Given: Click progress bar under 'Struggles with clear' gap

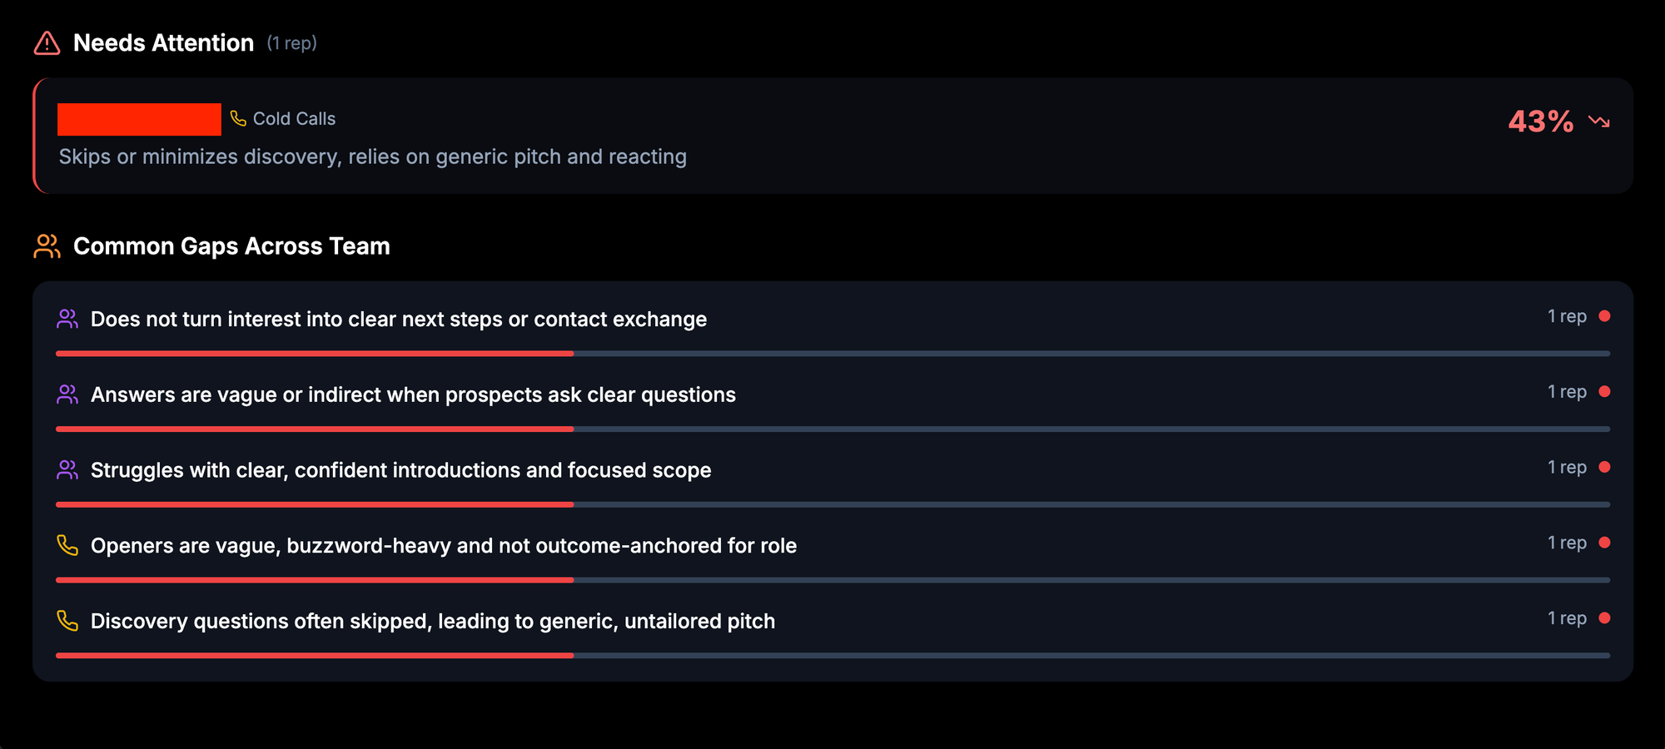Looking at the screenshot, I should pos(832,504).
